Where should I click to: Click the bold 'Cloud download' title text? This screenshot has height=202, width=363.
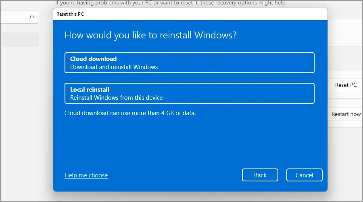point(93,59)
